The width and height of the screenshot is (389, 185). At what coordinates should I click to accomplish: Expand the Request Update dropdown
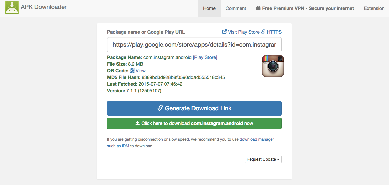(x=263, y=159)
